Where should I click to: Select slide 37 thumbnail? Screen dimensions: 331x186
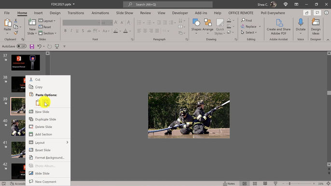pyautogui.click(x=26, y=63)
